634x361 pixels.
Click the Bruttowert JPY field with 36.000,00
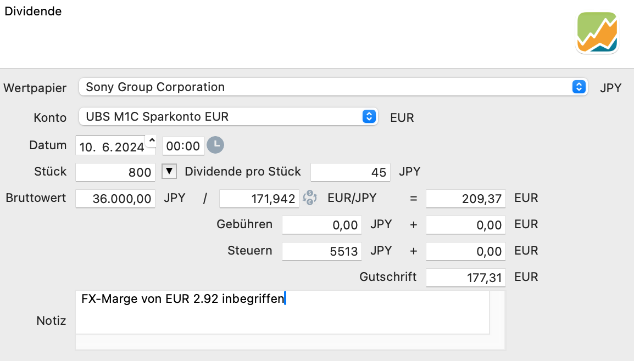(x=115, y=199)
